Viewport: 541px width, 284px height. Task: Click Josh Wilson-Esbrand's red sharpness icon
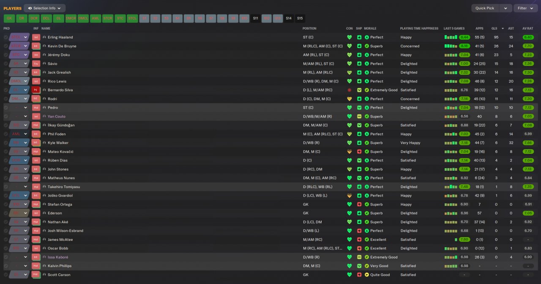point(359,231)
